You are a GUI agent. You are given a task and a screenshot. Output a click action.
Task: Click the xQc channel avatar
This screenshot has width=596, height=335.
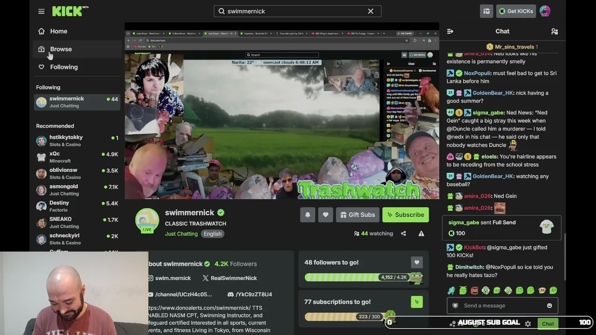coord(41,157)
